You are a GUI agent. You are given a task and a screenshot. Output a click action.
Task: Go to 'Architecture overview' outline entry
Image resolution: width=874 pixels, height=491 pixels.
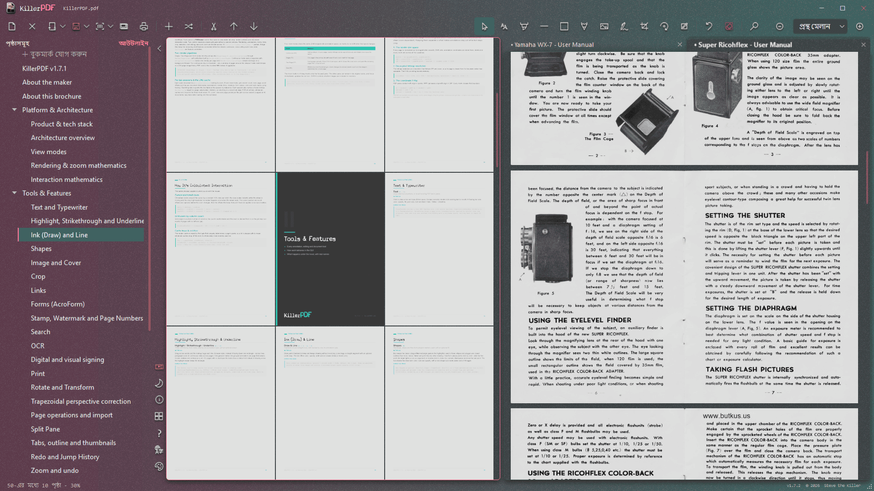(x=63, y=138)
